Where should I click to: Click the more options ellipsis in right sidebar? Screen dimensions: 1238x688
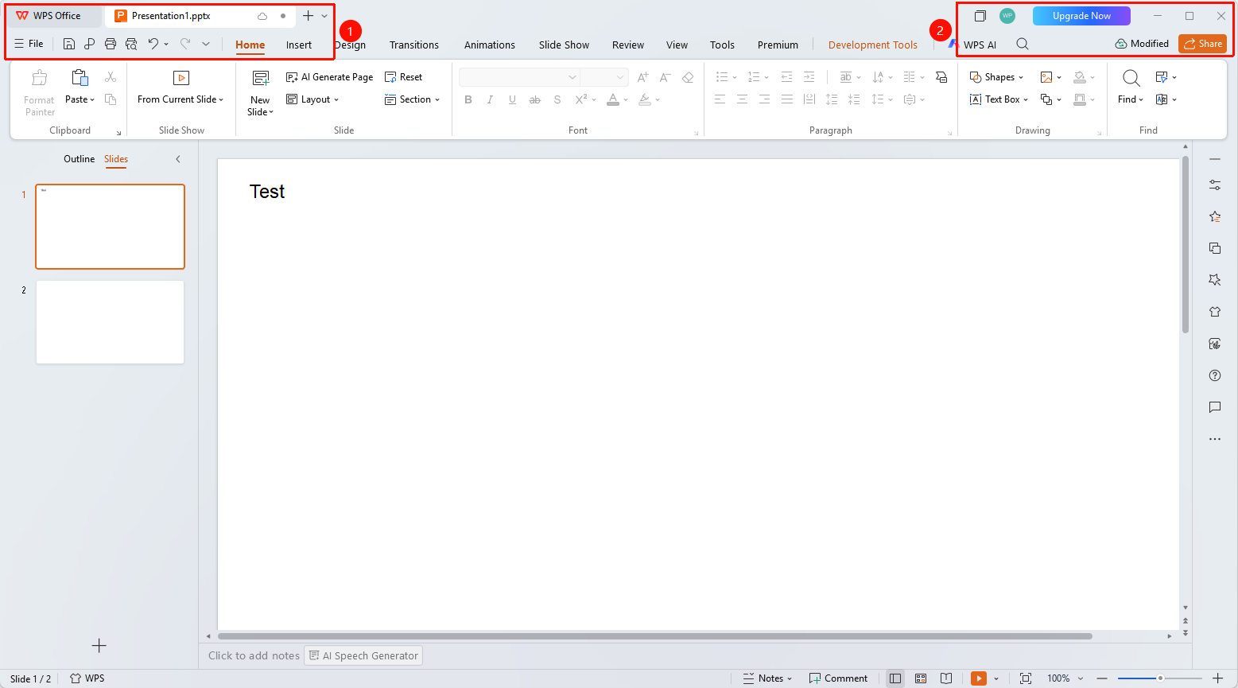click(1215, 439)
